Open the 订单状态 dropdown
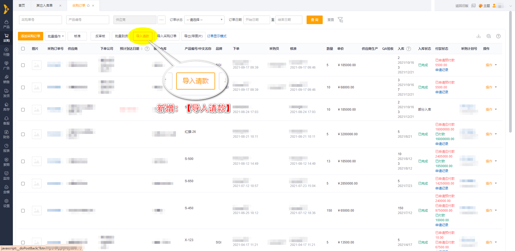This screenshot has height=251, width=515. pos(204,20)
